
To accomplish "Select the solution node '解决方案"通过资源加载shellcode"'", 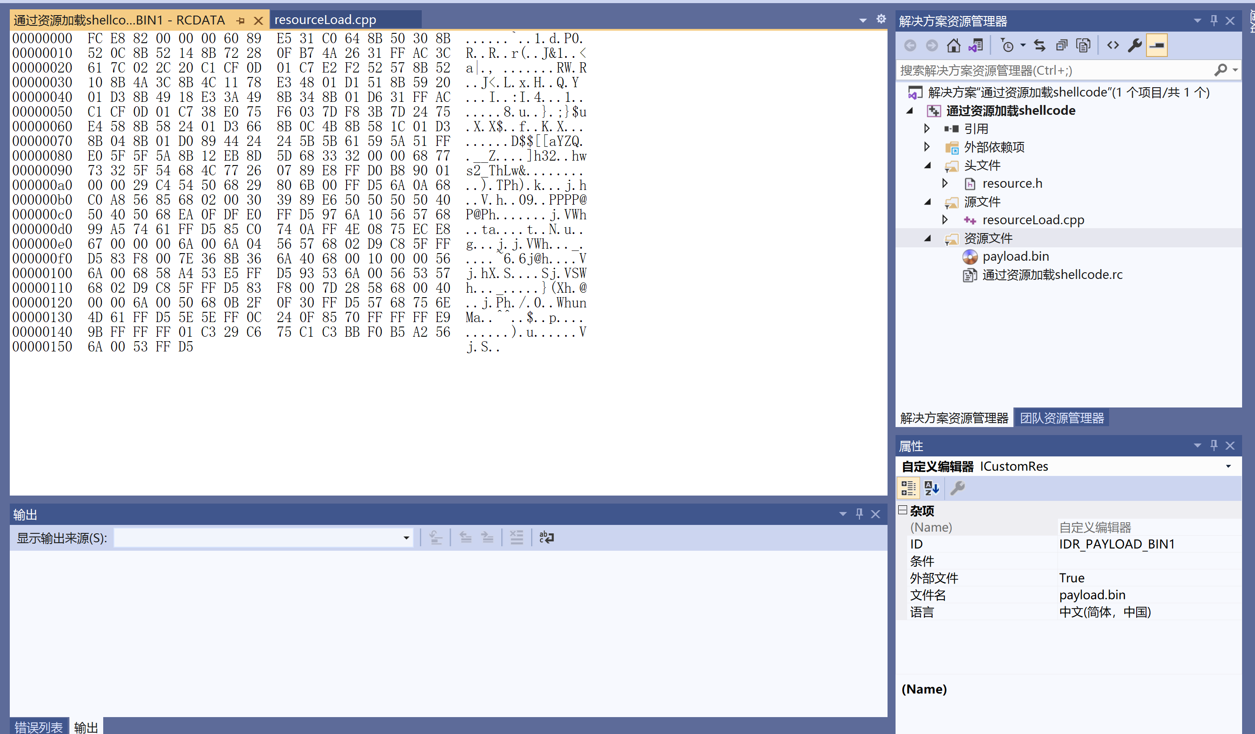I will point(1068,92).
